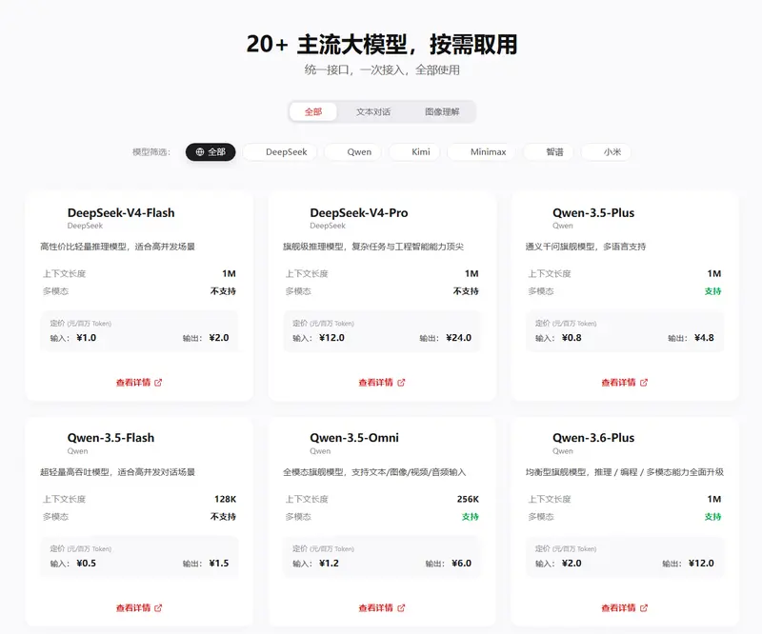The width and height of the screenshot is (762, 634).
Task: Click the Qwen-3.5-Omni card title
Action: coord(354,438)
